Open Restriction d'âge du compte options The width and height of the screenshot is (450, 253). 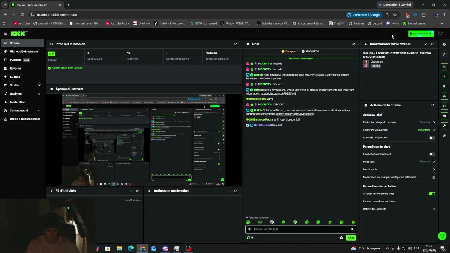[x=399, y=122]
